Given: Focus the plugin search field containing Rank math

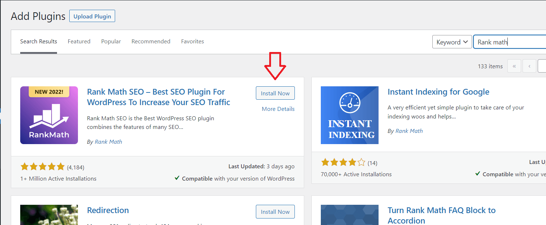Looking at the screenshot, I should 510,42.
